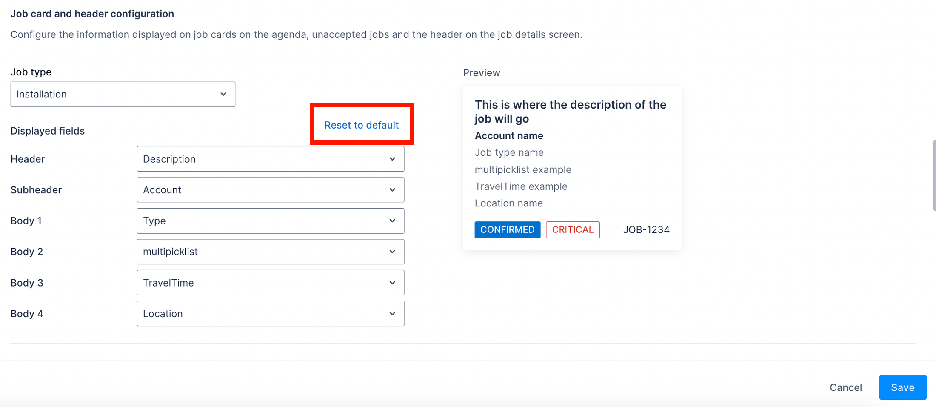Click Location name in the preview card

pos(509,203)
